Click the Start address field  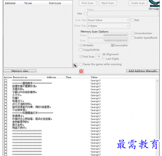click(108, 35)
